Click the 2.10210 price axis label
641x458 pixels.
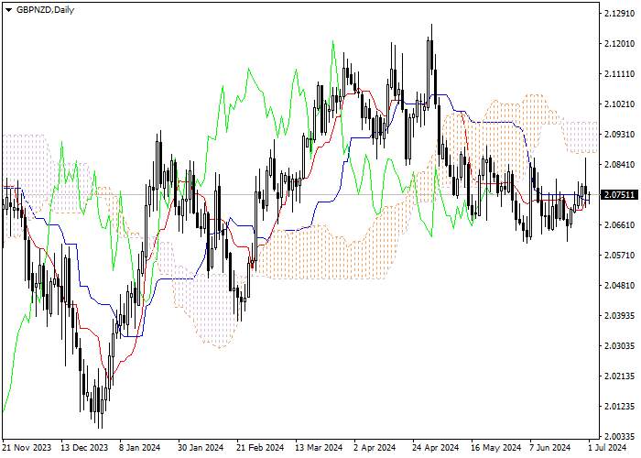point(619,104)
